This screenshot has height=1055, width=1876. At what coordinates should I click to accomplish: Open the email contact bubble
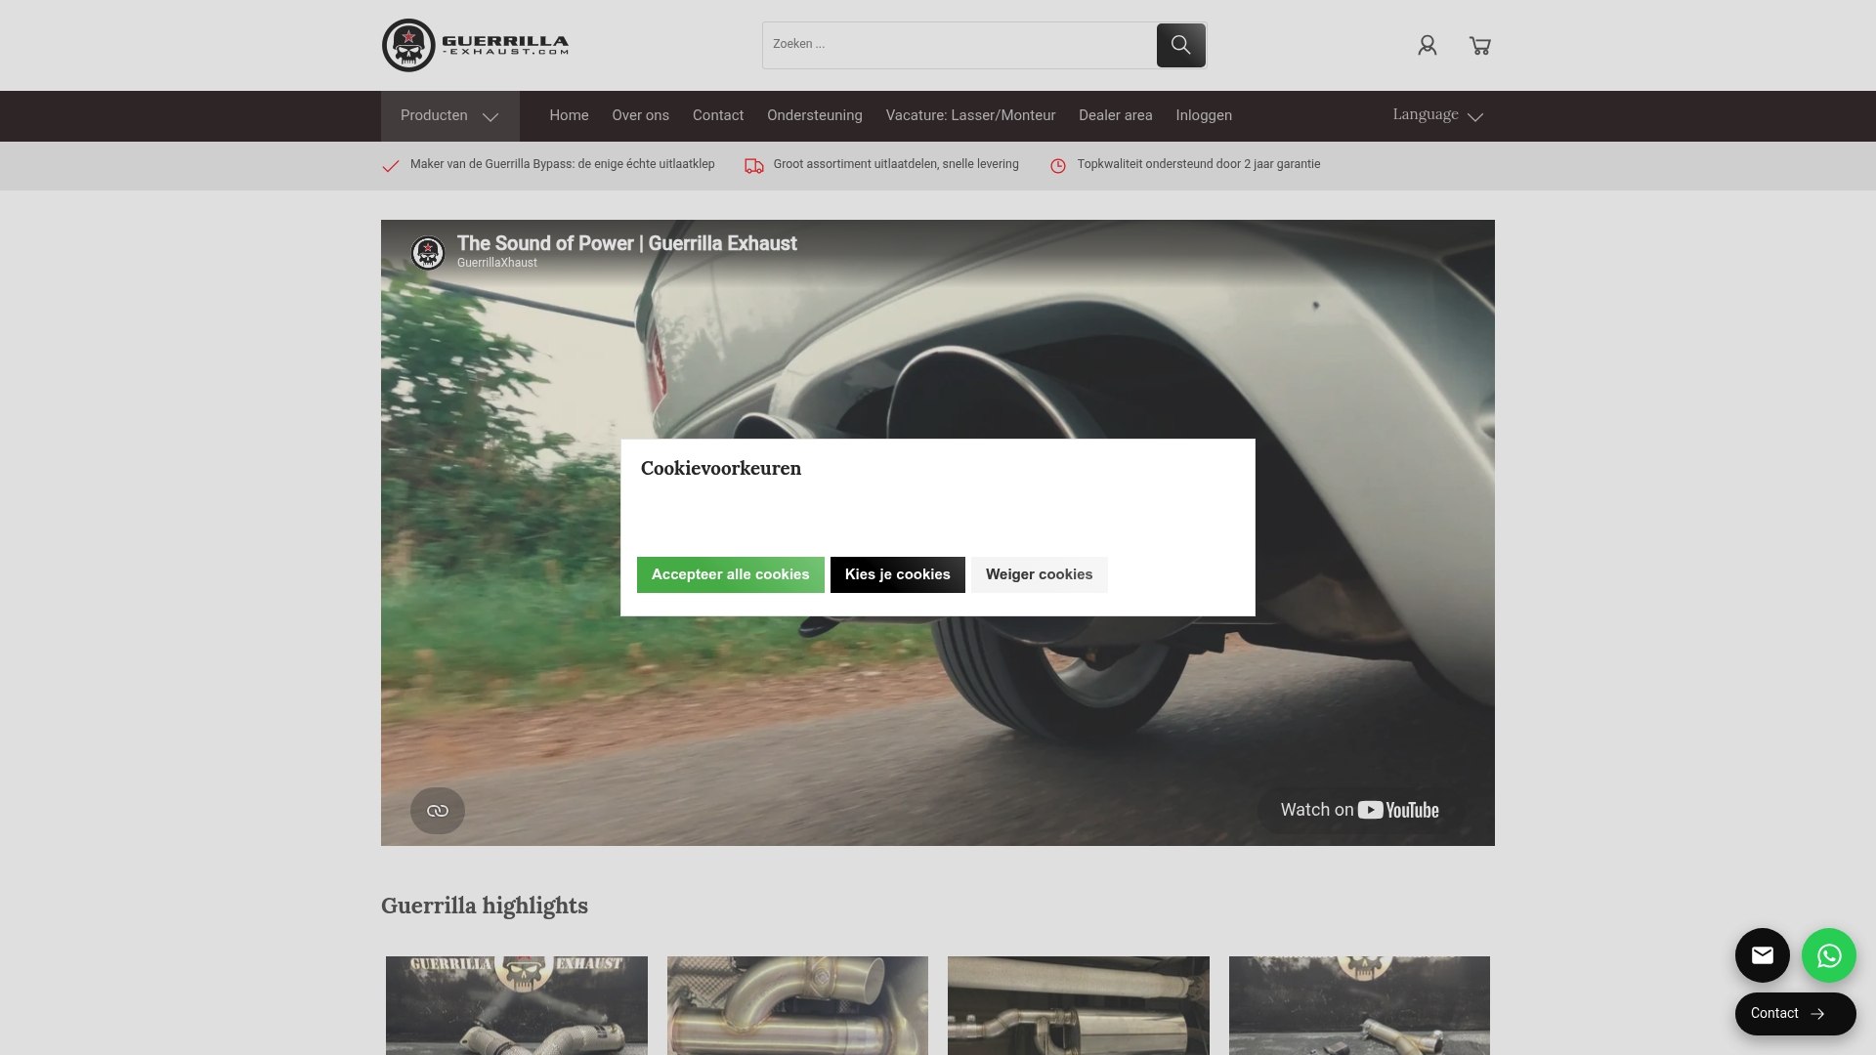pyautogui.click(x=1763, y=955)
